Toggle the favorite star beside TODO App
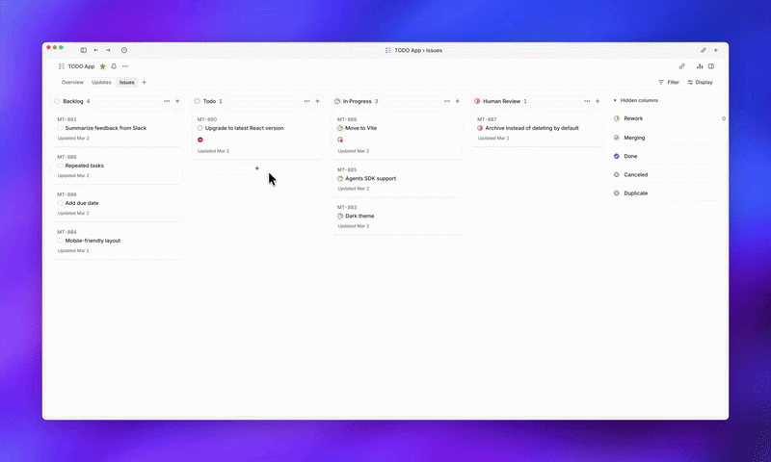 coord(103,66)
